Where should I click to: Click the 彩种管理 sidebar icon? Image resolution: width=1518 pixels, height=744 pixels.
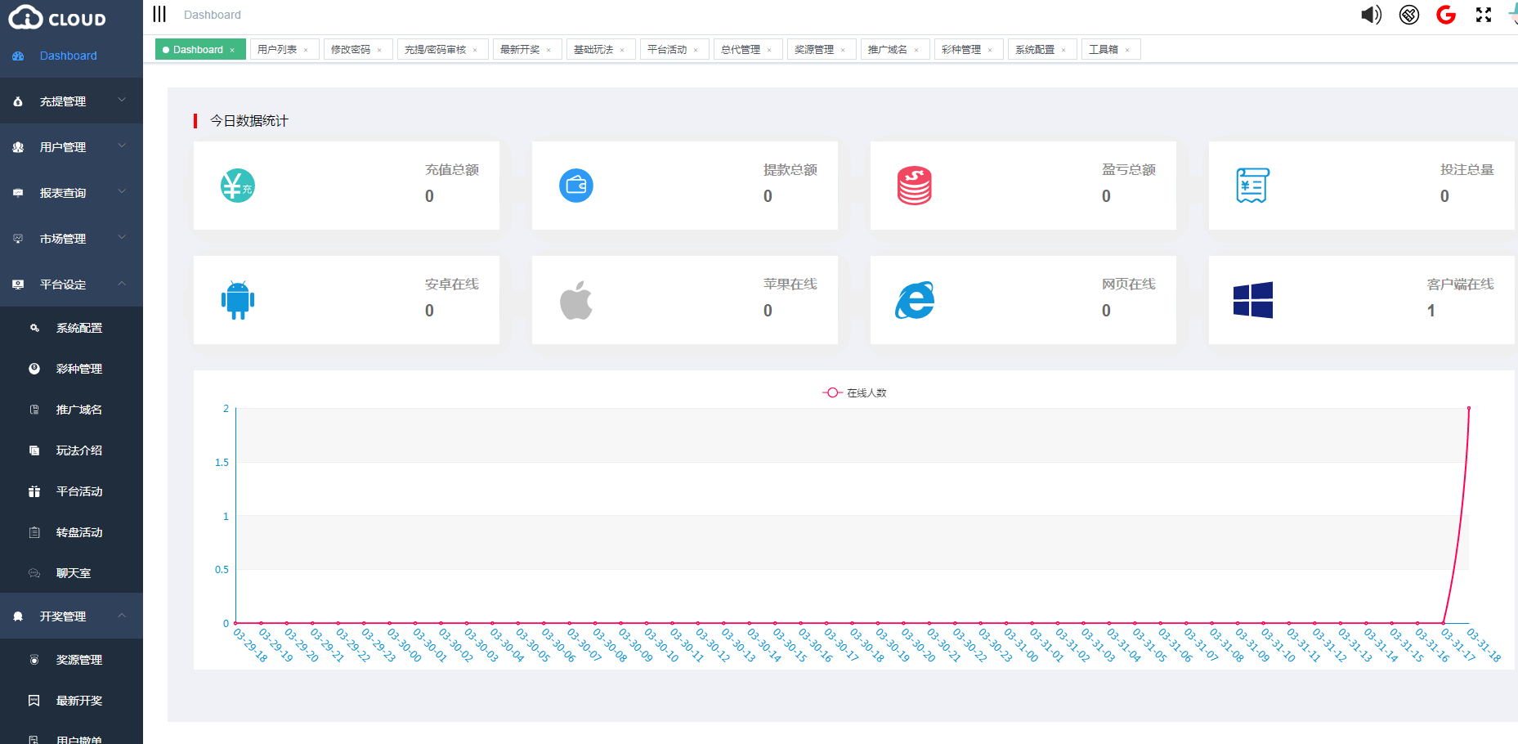pyautogui.click(x=34, y=369)
